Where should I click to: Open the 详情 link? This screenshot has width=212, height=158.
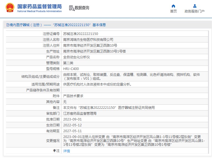pos(67,151)
